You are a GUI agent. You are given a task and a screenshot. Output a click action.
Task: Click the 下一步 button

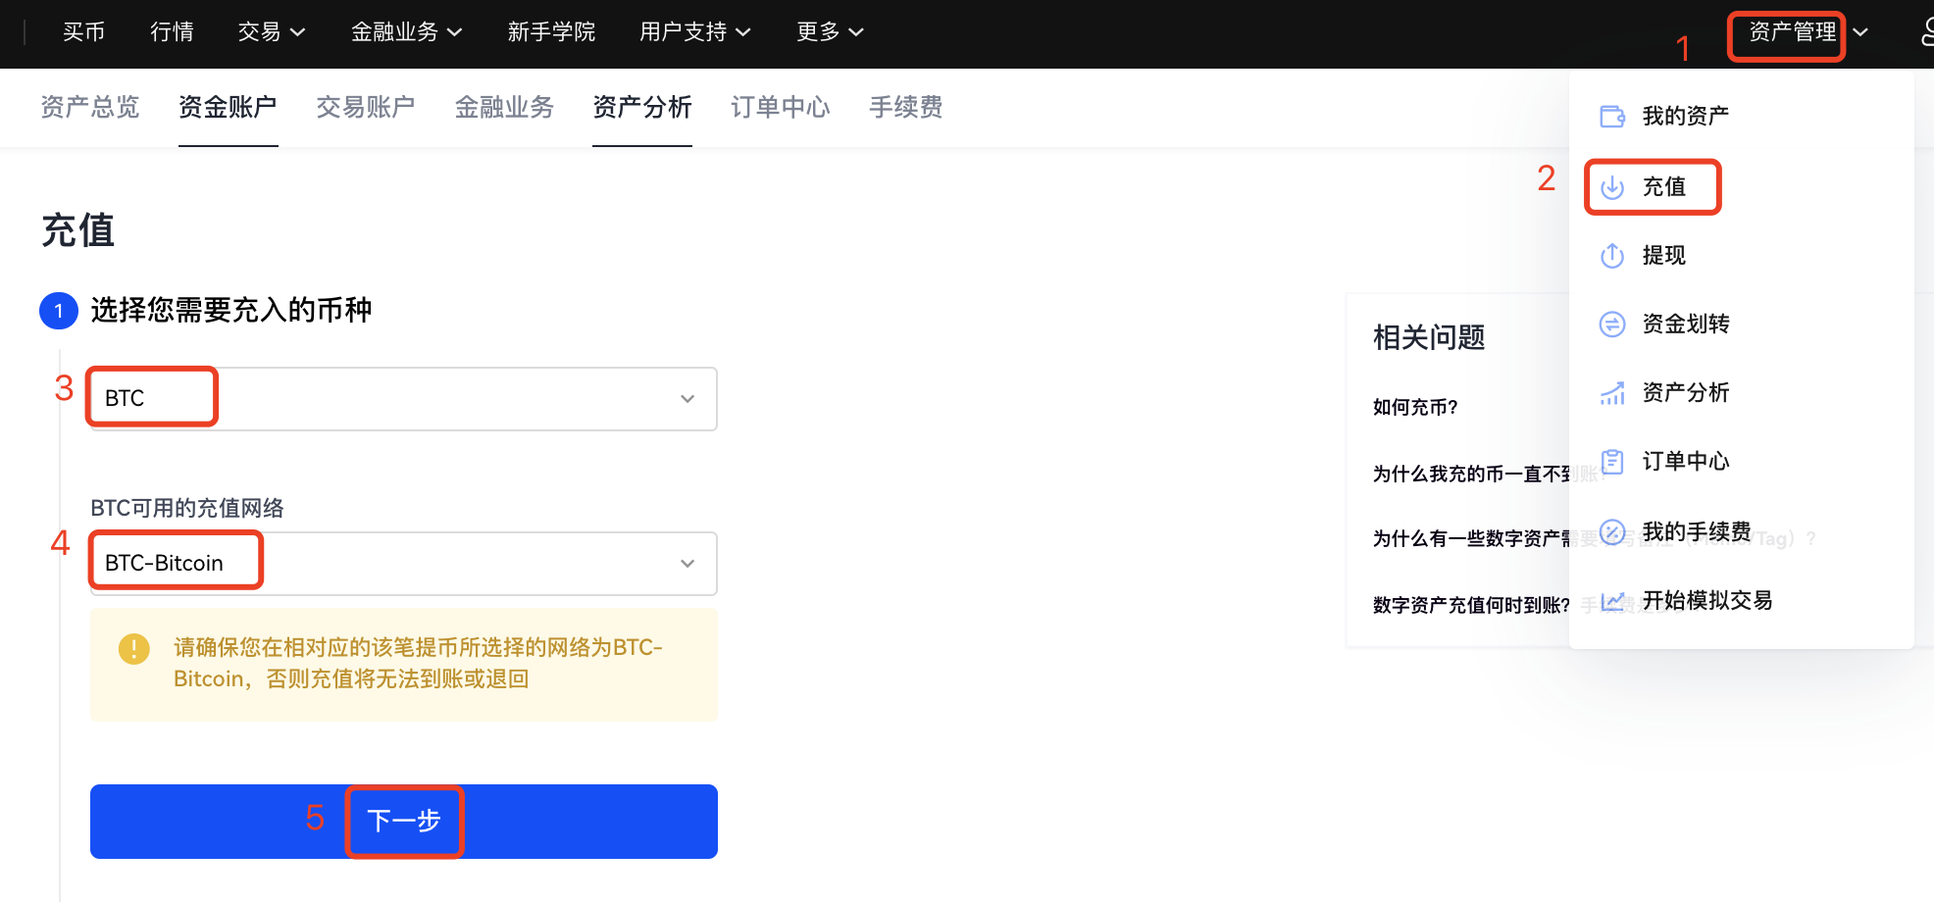pos(404,822)
